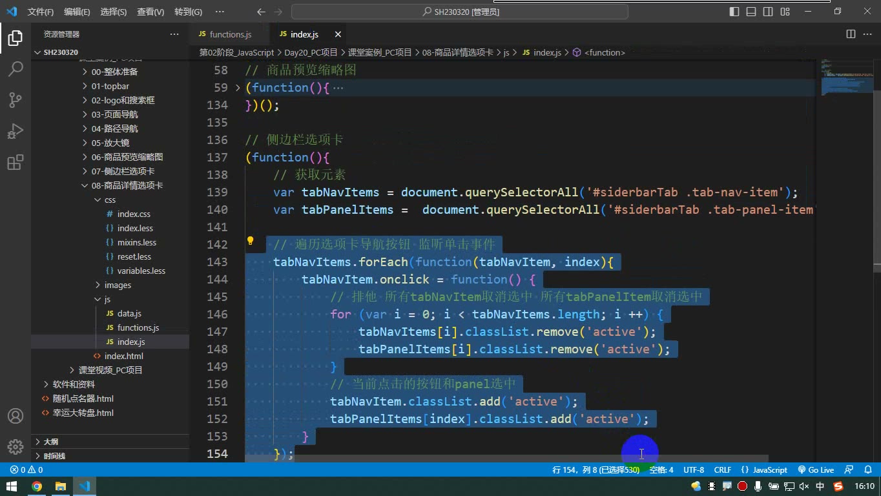Toggle the Primary Side Bar layout button
The height and width of the screenshot is (496, 881).
[734, 12]
